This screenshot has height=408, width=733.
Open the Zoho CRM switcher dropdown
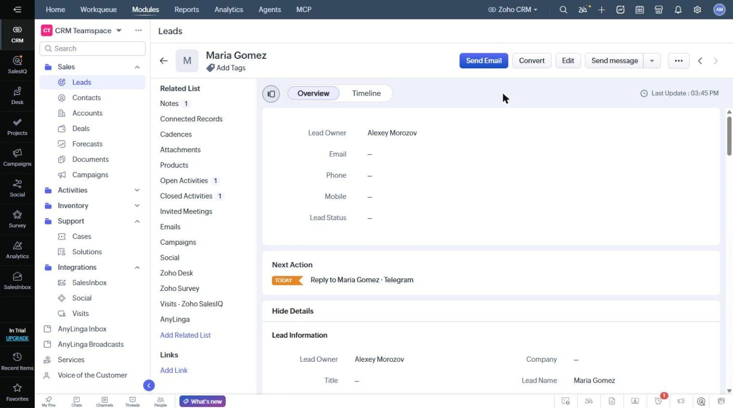[x=513, y=10]
